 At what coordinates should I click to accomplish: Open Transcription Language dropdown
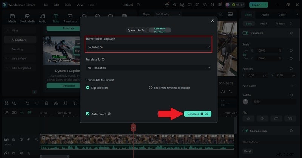coord(148,47)
